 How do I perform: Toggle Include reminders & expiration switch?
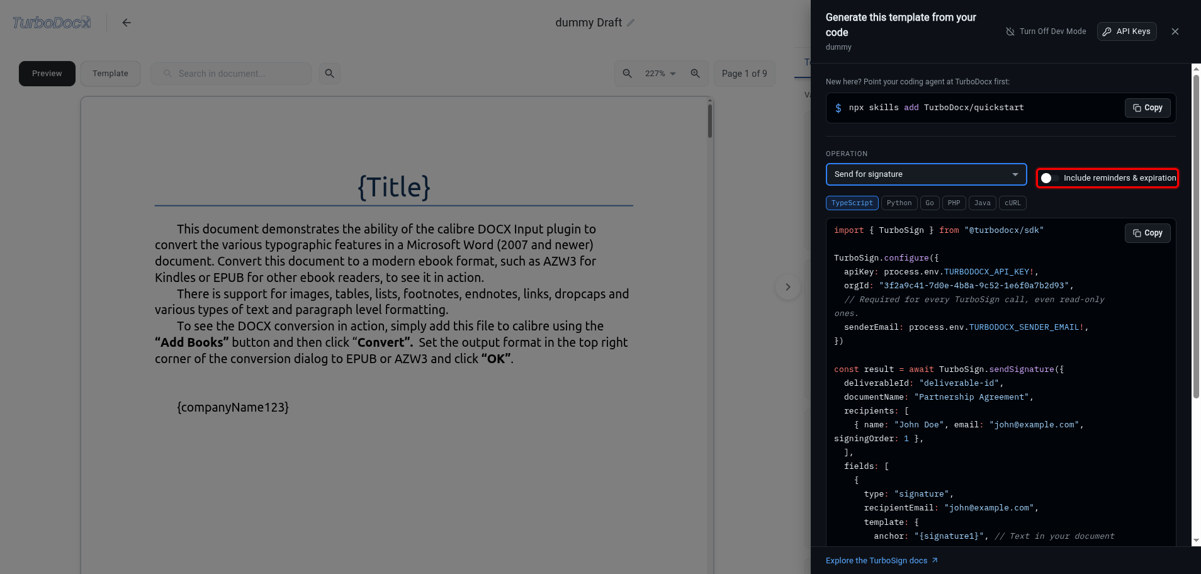coord(1051,178)
